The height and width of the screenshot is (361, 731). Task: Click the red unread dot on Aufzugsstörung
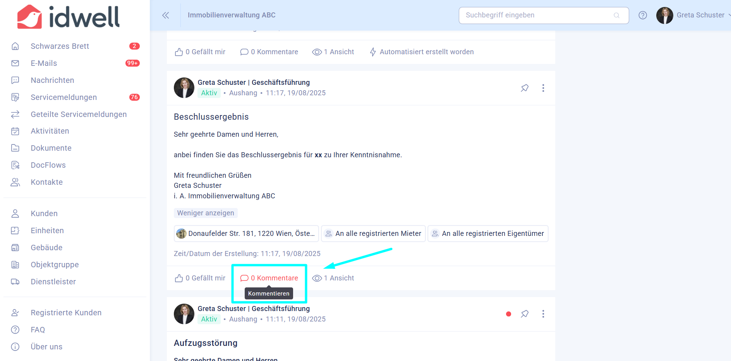click(x=509, y=314)
